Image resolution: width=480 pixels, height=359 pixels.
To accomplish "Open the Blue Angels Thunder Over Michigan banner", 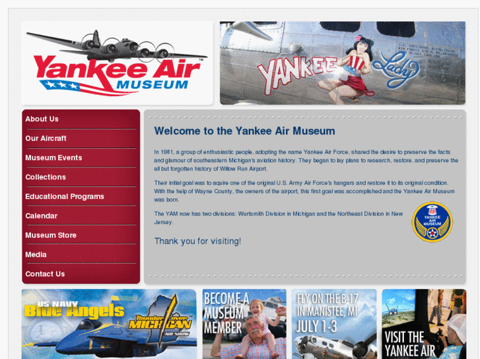I will [109, 324].
